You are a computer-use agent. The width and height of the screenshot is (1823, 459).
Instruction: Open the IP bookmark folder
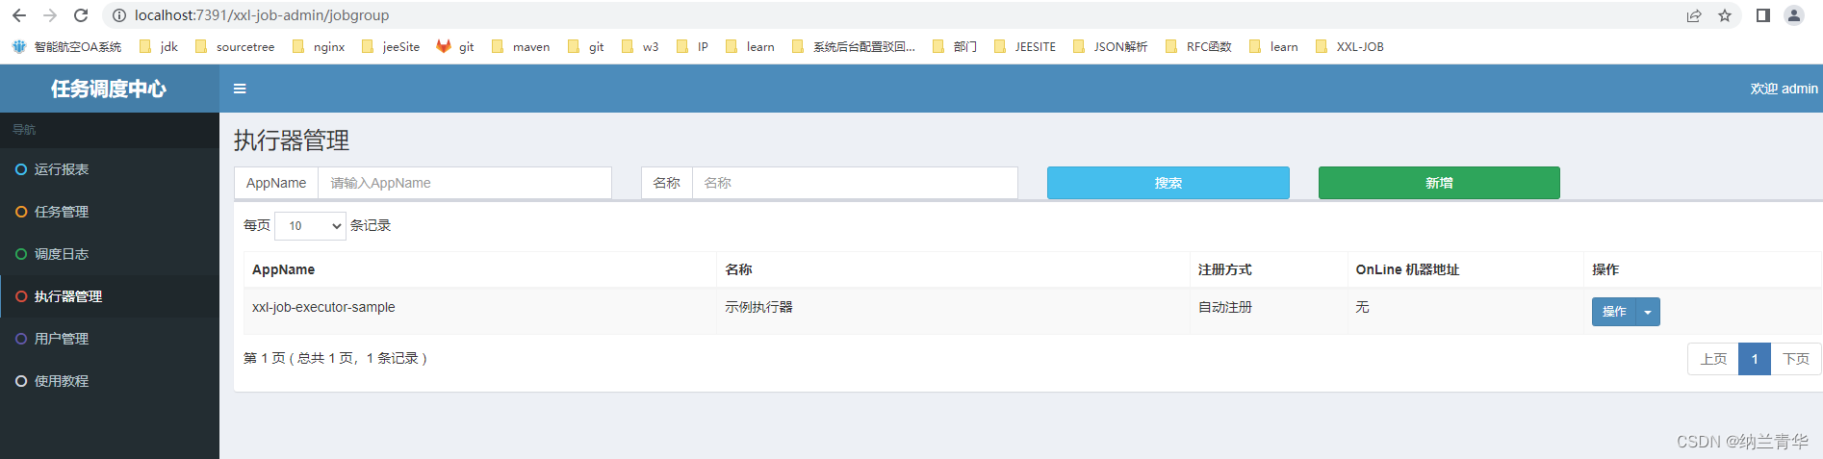click(x=693, y=46)
